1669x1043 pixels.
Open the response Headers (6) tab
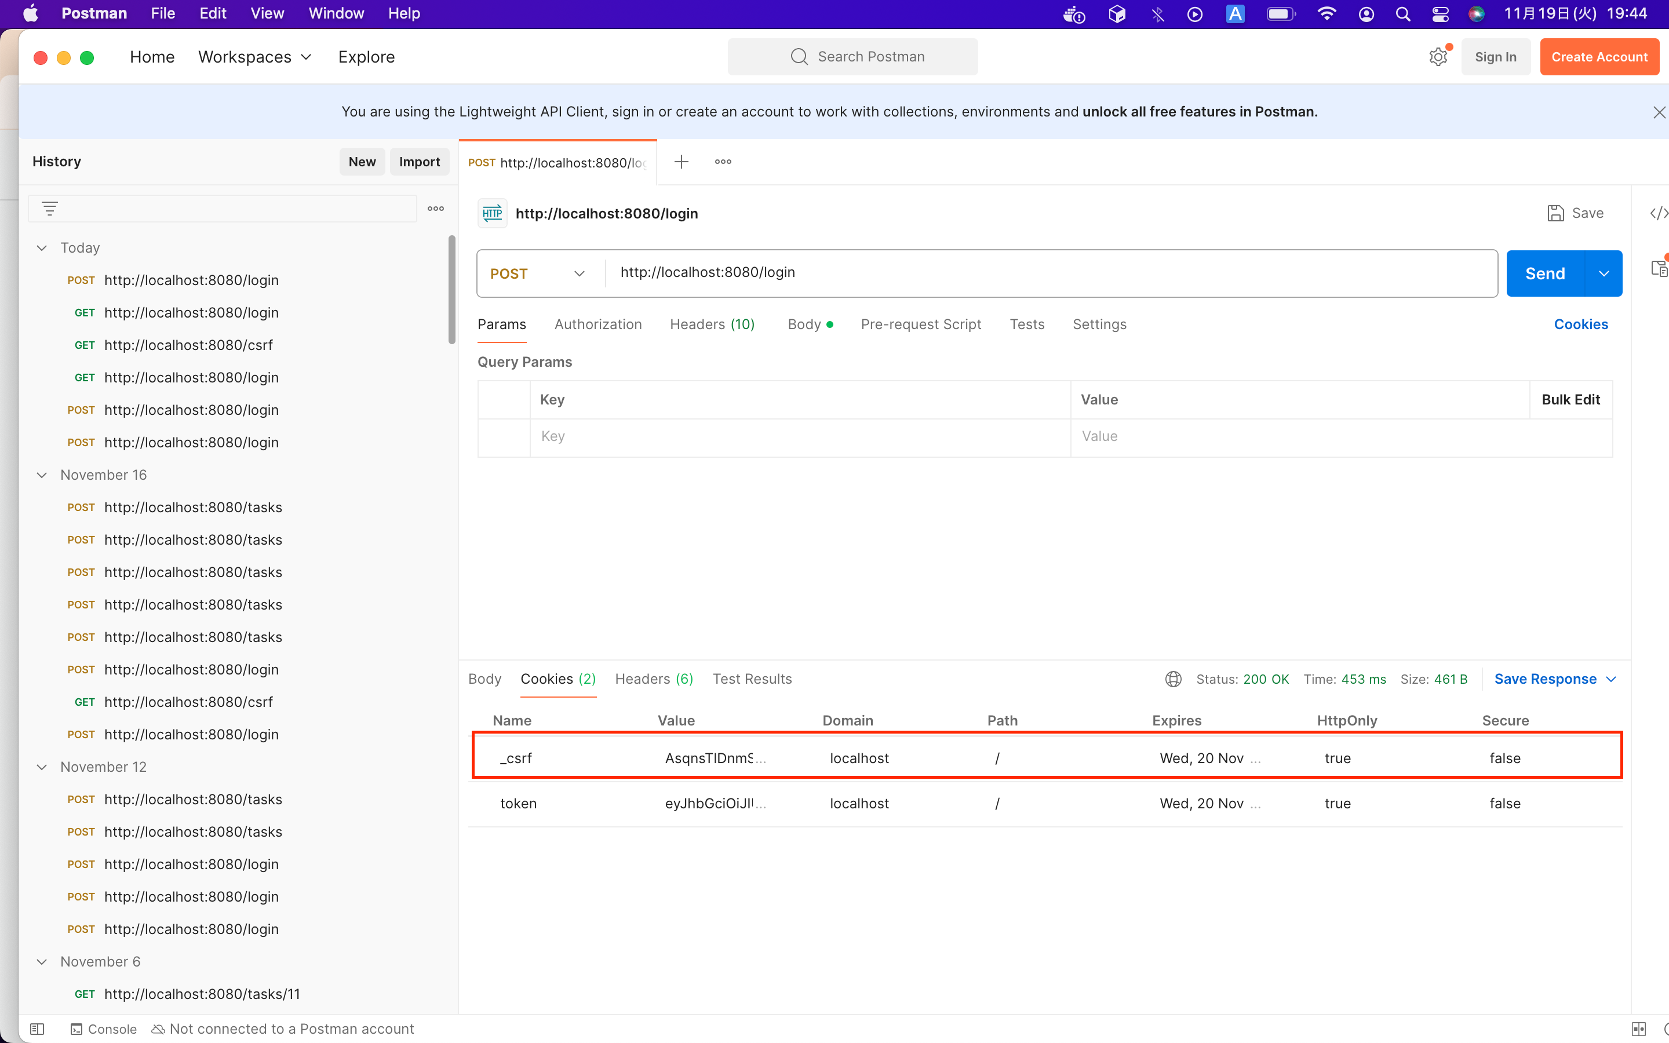point(654,679)
